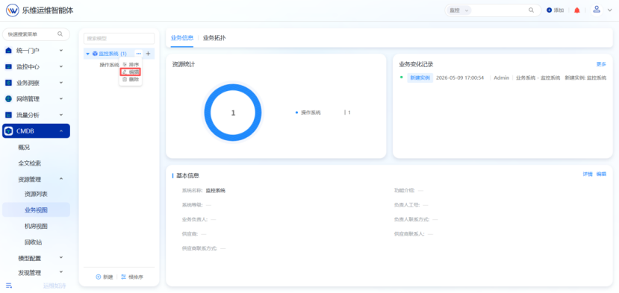This screenshot has height=293, width=619.
Task: Collapse the 资源管理 submenu chevron
Action: pyautogui.click(x=61, y=179)
